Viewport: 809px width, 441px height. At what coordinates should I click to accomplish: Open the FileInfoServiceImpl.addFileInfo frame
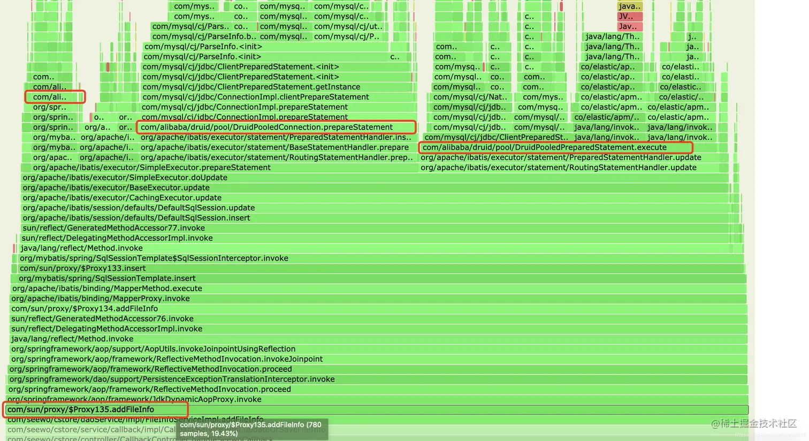(x=377, y=419)
